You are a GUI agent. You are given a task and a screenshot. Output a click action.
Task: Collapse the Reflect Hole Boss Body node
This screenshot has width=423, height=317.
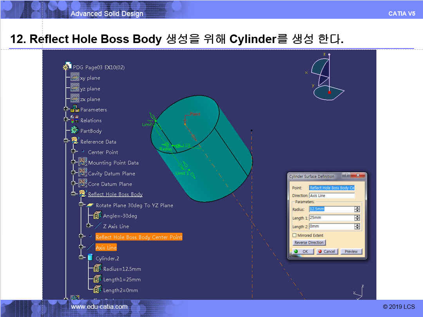click(x=73, y=194)
